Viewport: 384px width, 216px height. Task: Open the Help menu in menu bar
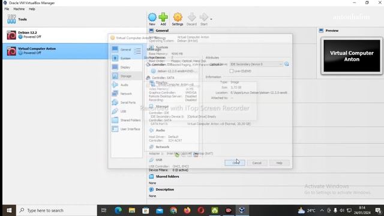(32, 9)
